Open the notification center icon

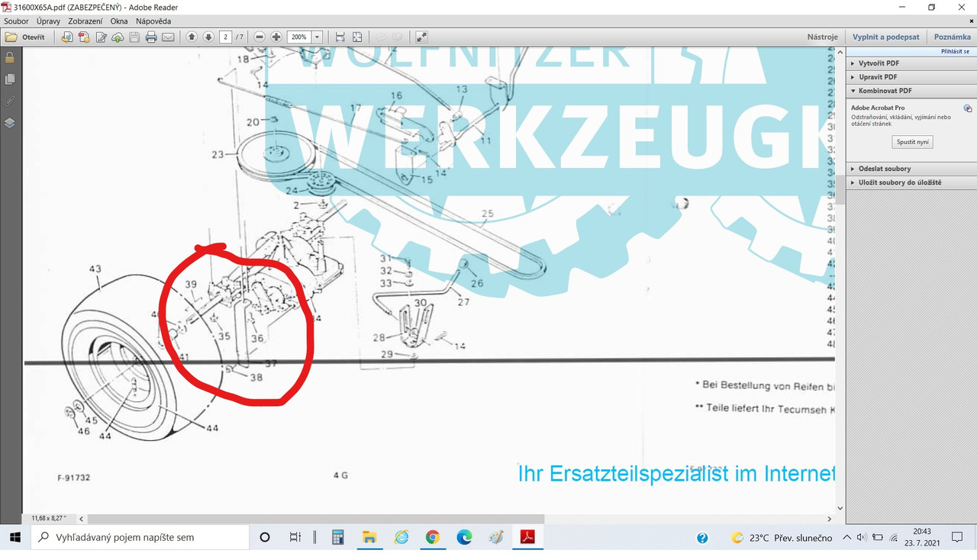957,538
